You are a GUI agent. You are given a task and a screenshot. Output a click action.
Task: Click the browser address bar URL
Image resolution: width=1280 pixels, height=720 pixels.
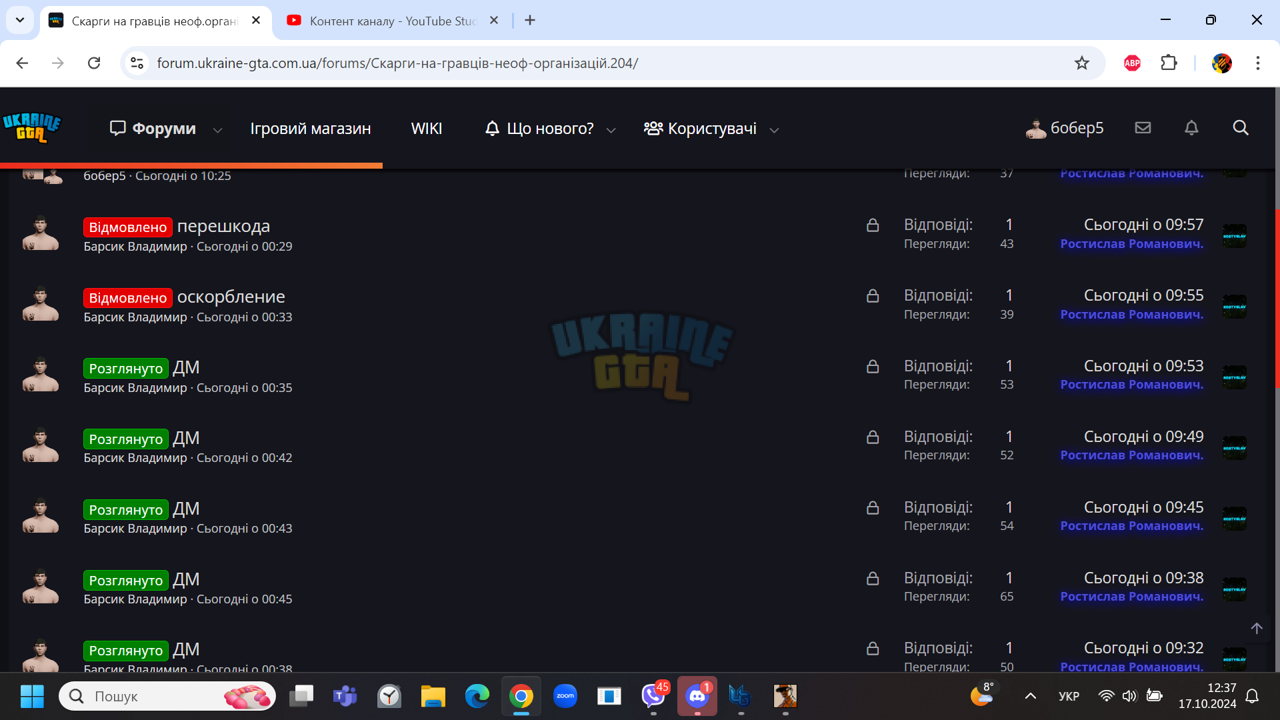(397, 63)
